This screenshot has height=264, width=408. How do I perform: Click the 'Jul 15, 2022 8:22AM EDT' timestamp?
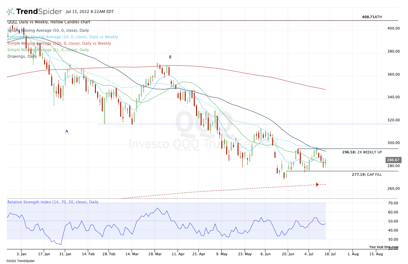pyautogui.click(x=90, y=12)
